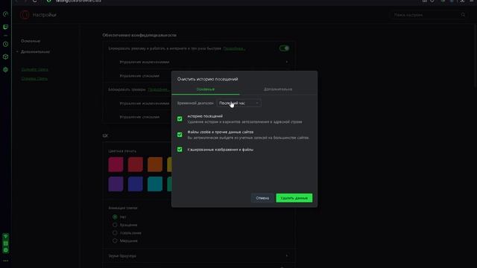The height and width of the screenshot is (268, 477).
Task: Pick the pink color swatch
Action: [x=116, y=165]
